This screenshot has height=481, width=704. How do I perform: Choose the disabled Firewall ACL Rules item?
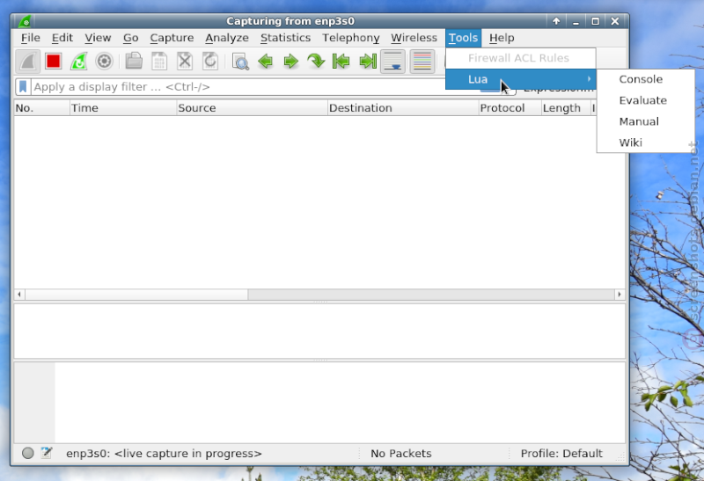(521, 58)
